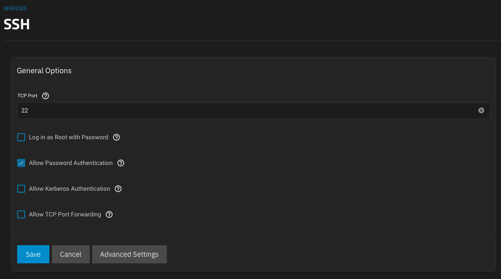Enable Log in as Root with Password checkbox

pyautogui.click(x=21, y=137)
